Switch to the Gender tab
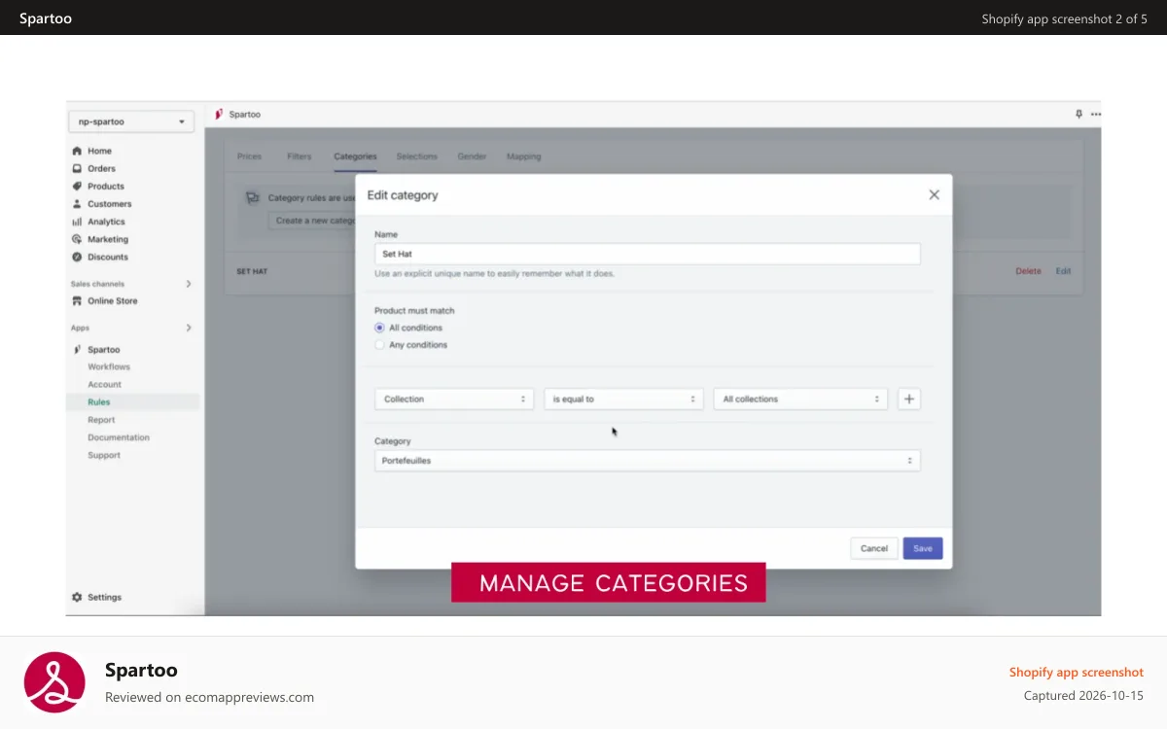1167x729 pixels. tap(472, 156)
